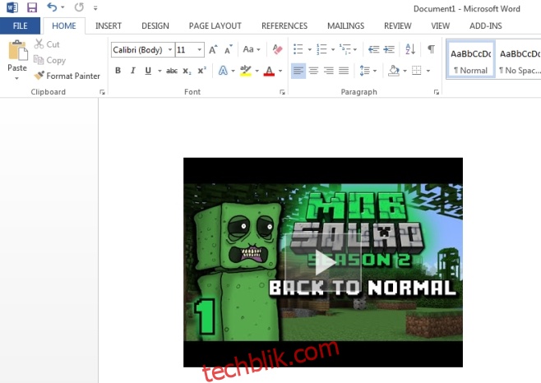Open the undo history dropdown arrow
The height and width of the screenshot is (383, 541).
(x=62, y=7)
